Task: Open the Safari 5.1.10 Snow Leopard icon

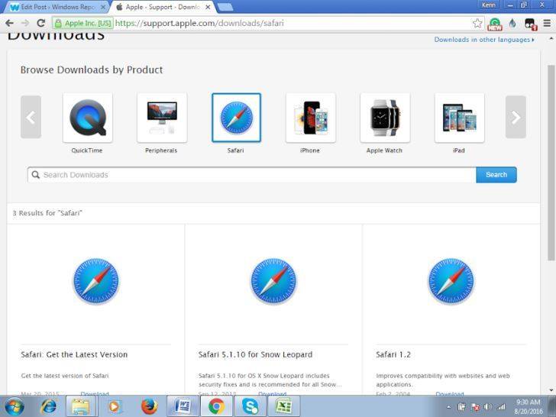Action: [x=273, y=281]
